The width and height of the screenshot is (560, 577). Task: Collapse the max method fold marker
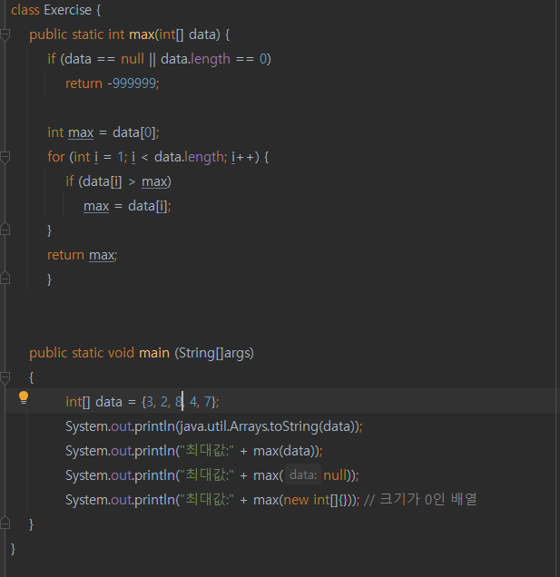click(x=5, y=35)
